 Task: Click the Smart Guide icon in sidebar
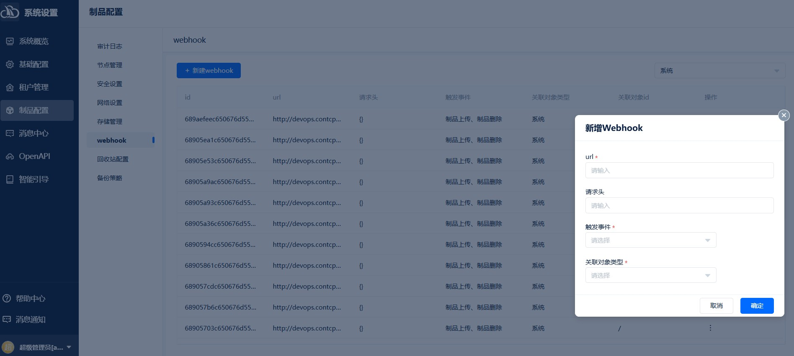pos(10,179)
